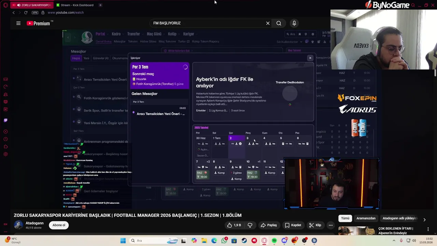
Task: Clear the YouTube search box text
Action: tap(268, 23)
